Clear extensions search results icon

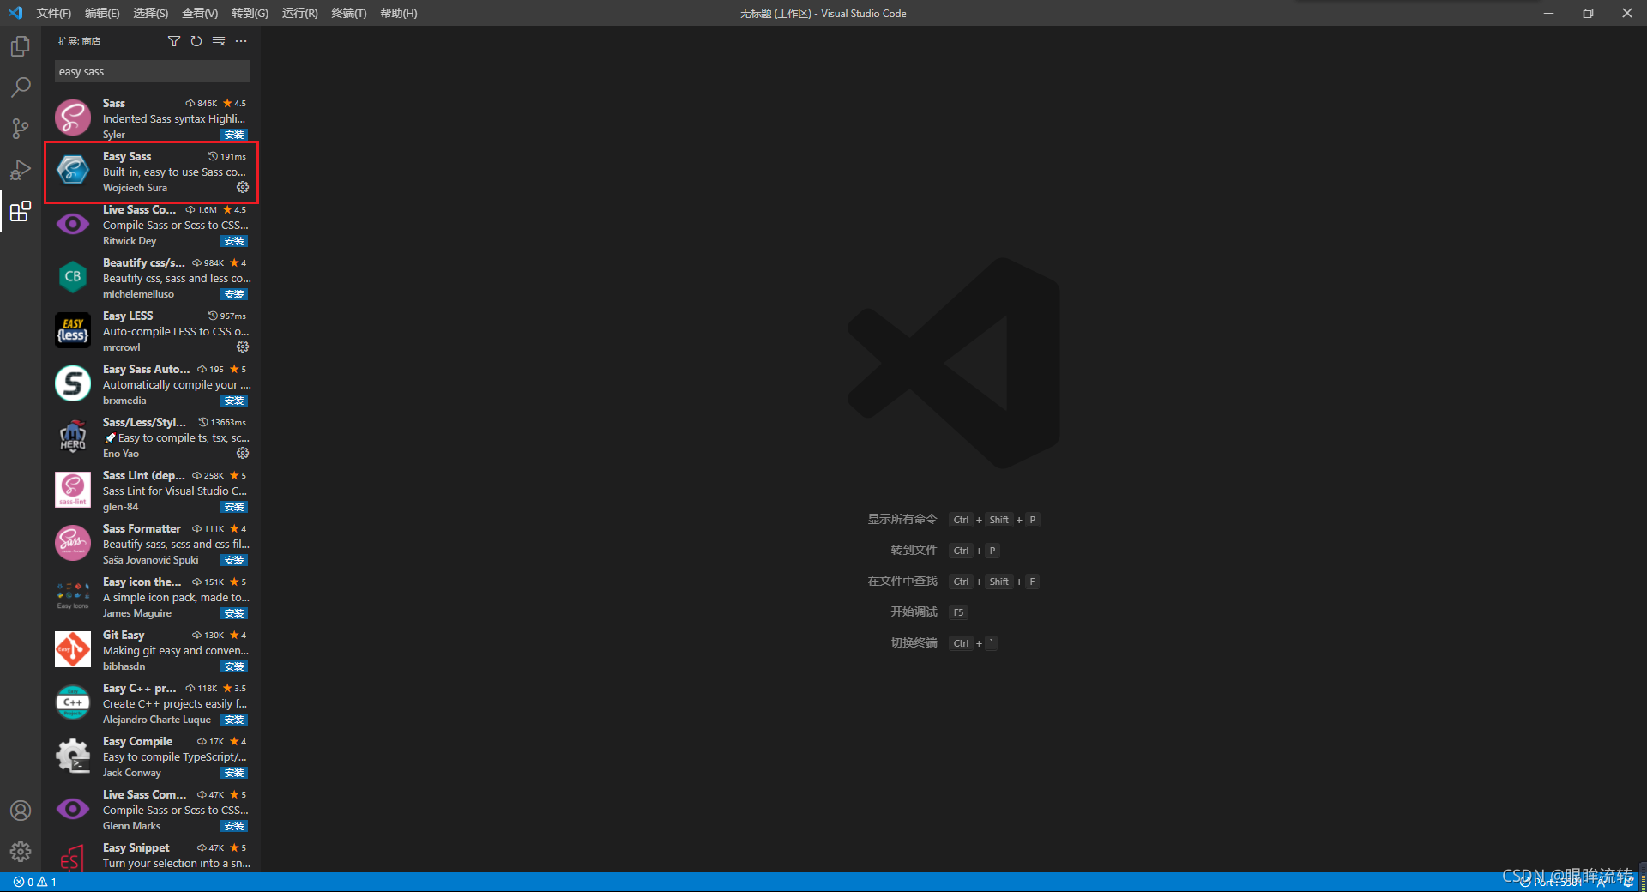click(219, 41)
